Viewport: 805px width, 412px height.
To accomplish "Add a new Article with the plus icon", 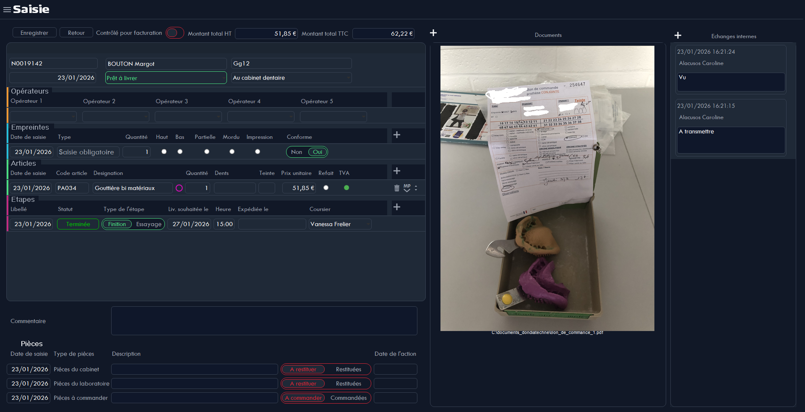I will (396, 171).
